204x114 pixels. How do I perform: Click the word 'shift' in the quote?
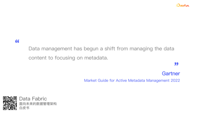pyautogui.click(x=110, y=49)
